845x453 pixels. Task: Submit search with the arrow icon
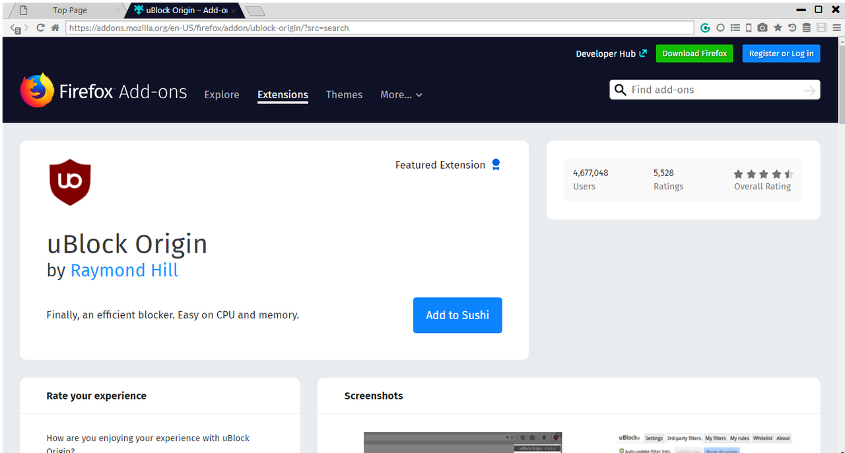(x=810, y=90)
